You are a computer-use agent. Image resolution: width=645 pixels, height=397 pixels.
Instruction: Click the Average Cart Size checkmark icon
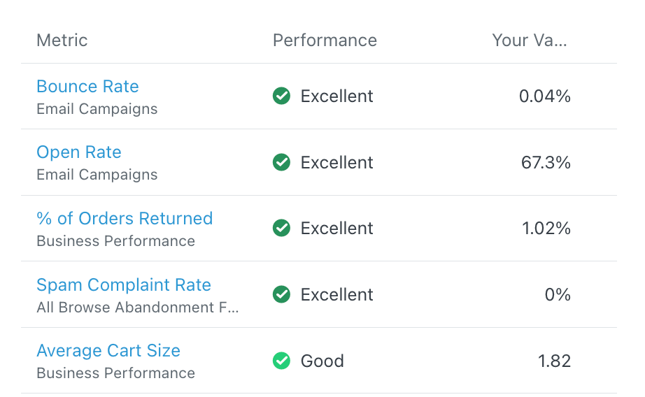(281, 361)
